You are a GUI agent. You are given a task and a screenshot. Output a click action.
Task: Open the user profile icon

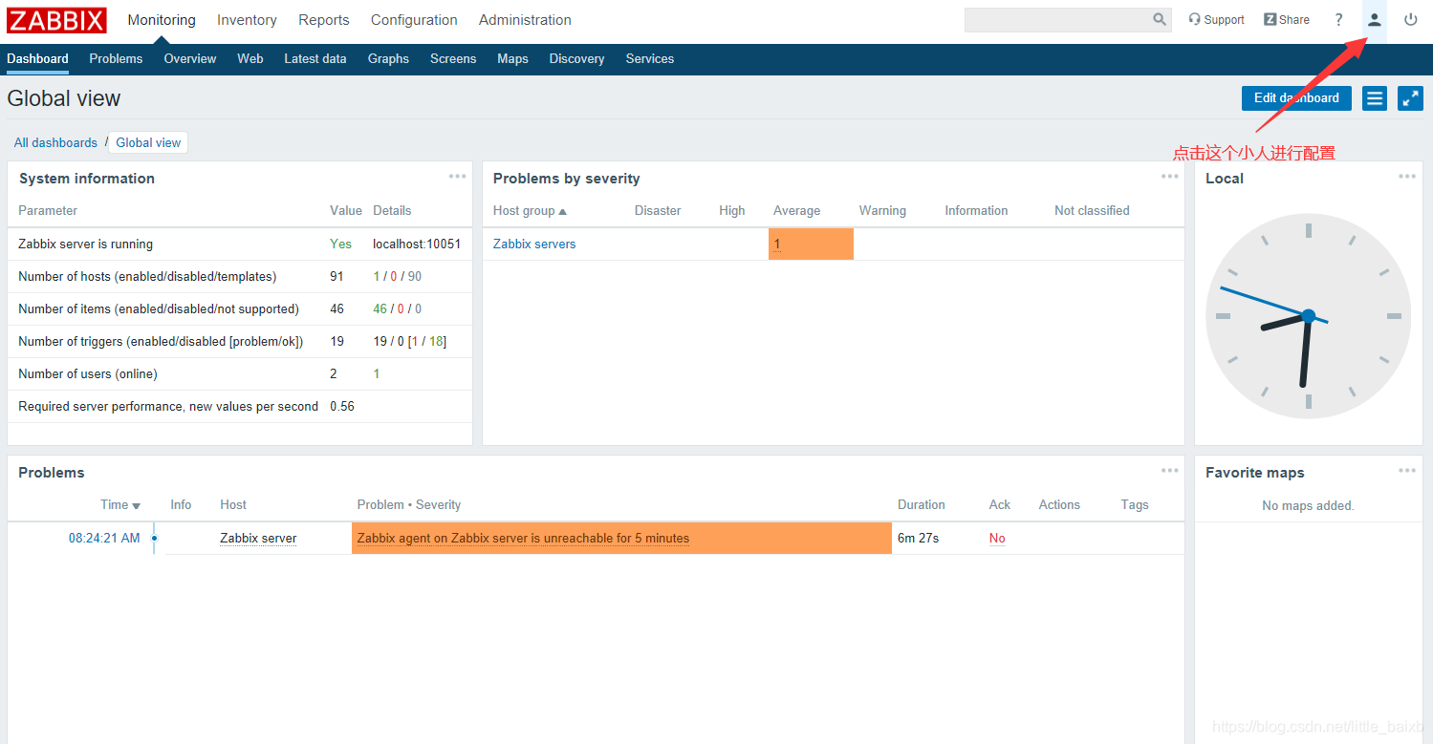[x=1374, y=20]
